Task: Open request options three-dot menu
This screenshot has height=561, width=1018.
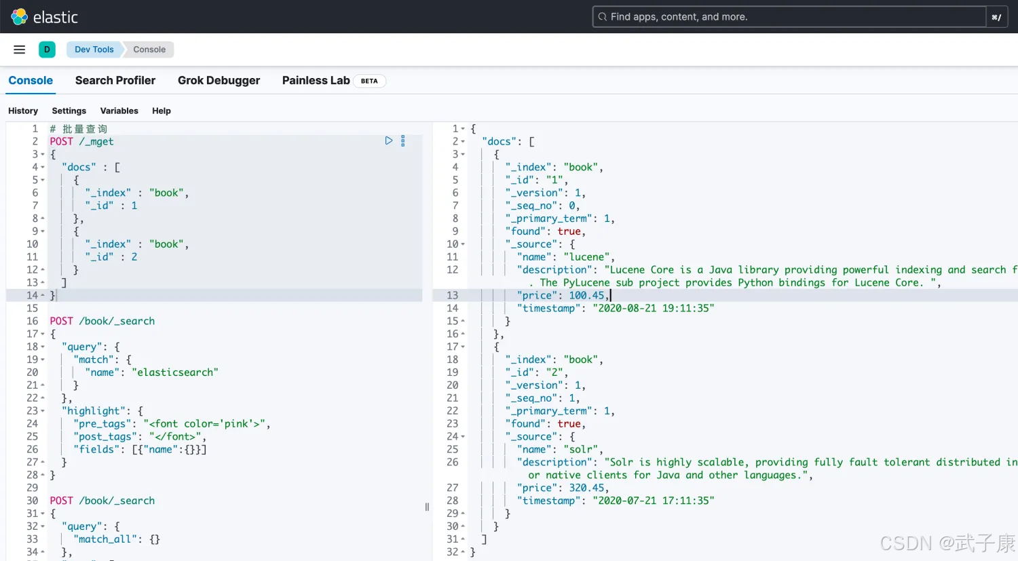Action: pos(403,141)
